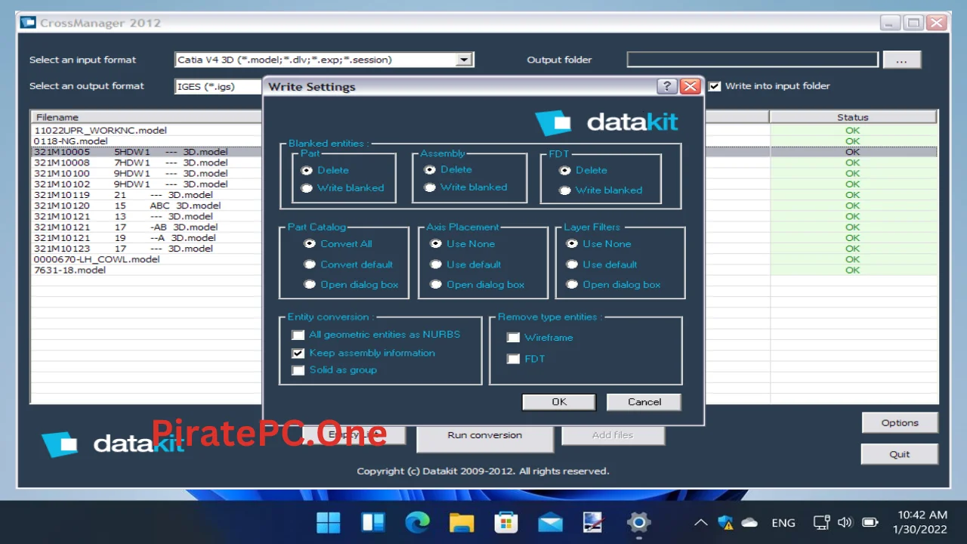Click the OneDrive cloud tray icon

(749, 522)
